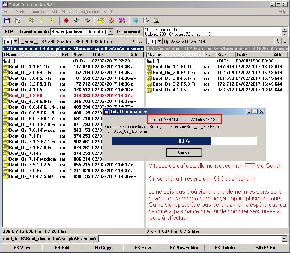Click the notepad editor toolbar icon

(146, 21)
